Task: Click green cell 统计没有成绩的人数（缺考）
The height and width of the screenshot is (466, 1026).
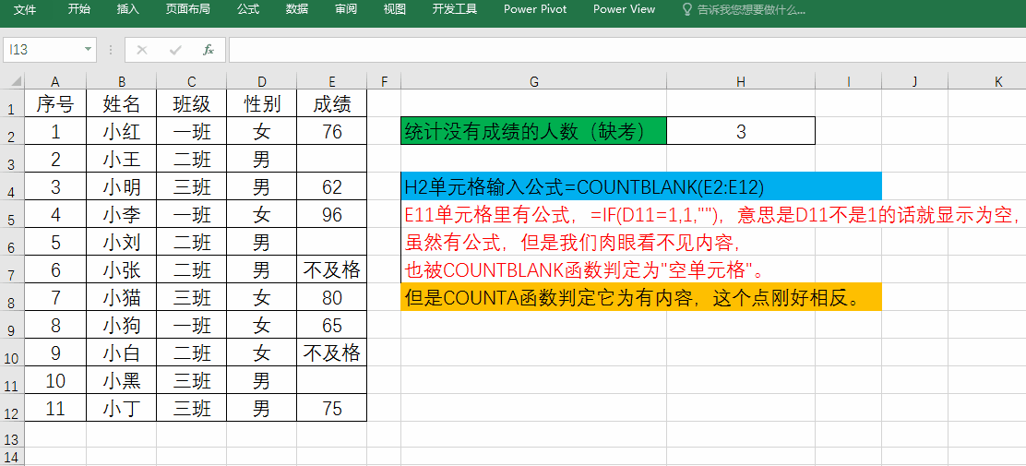Action: coord(534,131)
